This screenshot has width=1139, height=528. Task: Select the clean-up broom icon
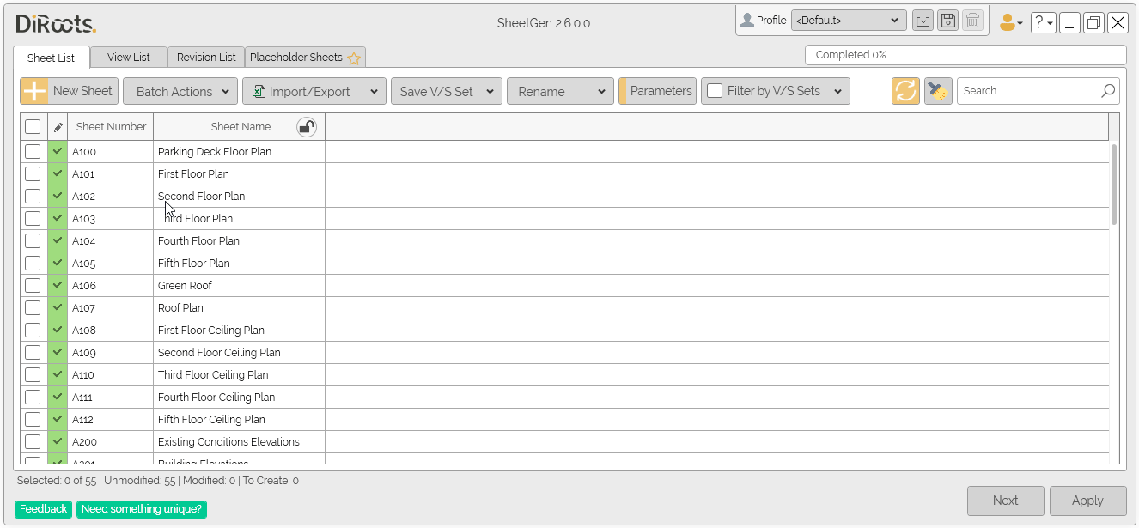tap(938, 90)
